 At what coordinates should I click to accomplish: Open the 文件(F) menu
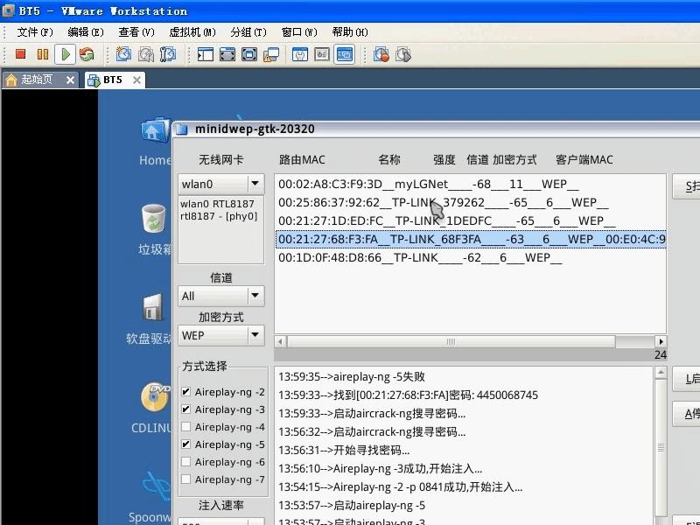(35, 32)
